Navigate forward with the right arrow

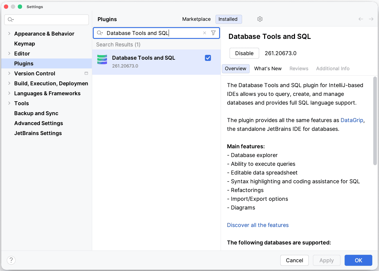point(371,19)
